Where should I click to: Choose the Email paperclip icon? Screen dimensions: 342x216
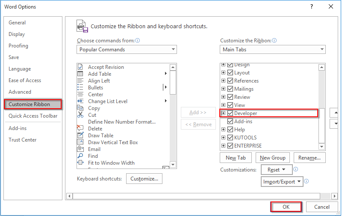click(80, 149)
